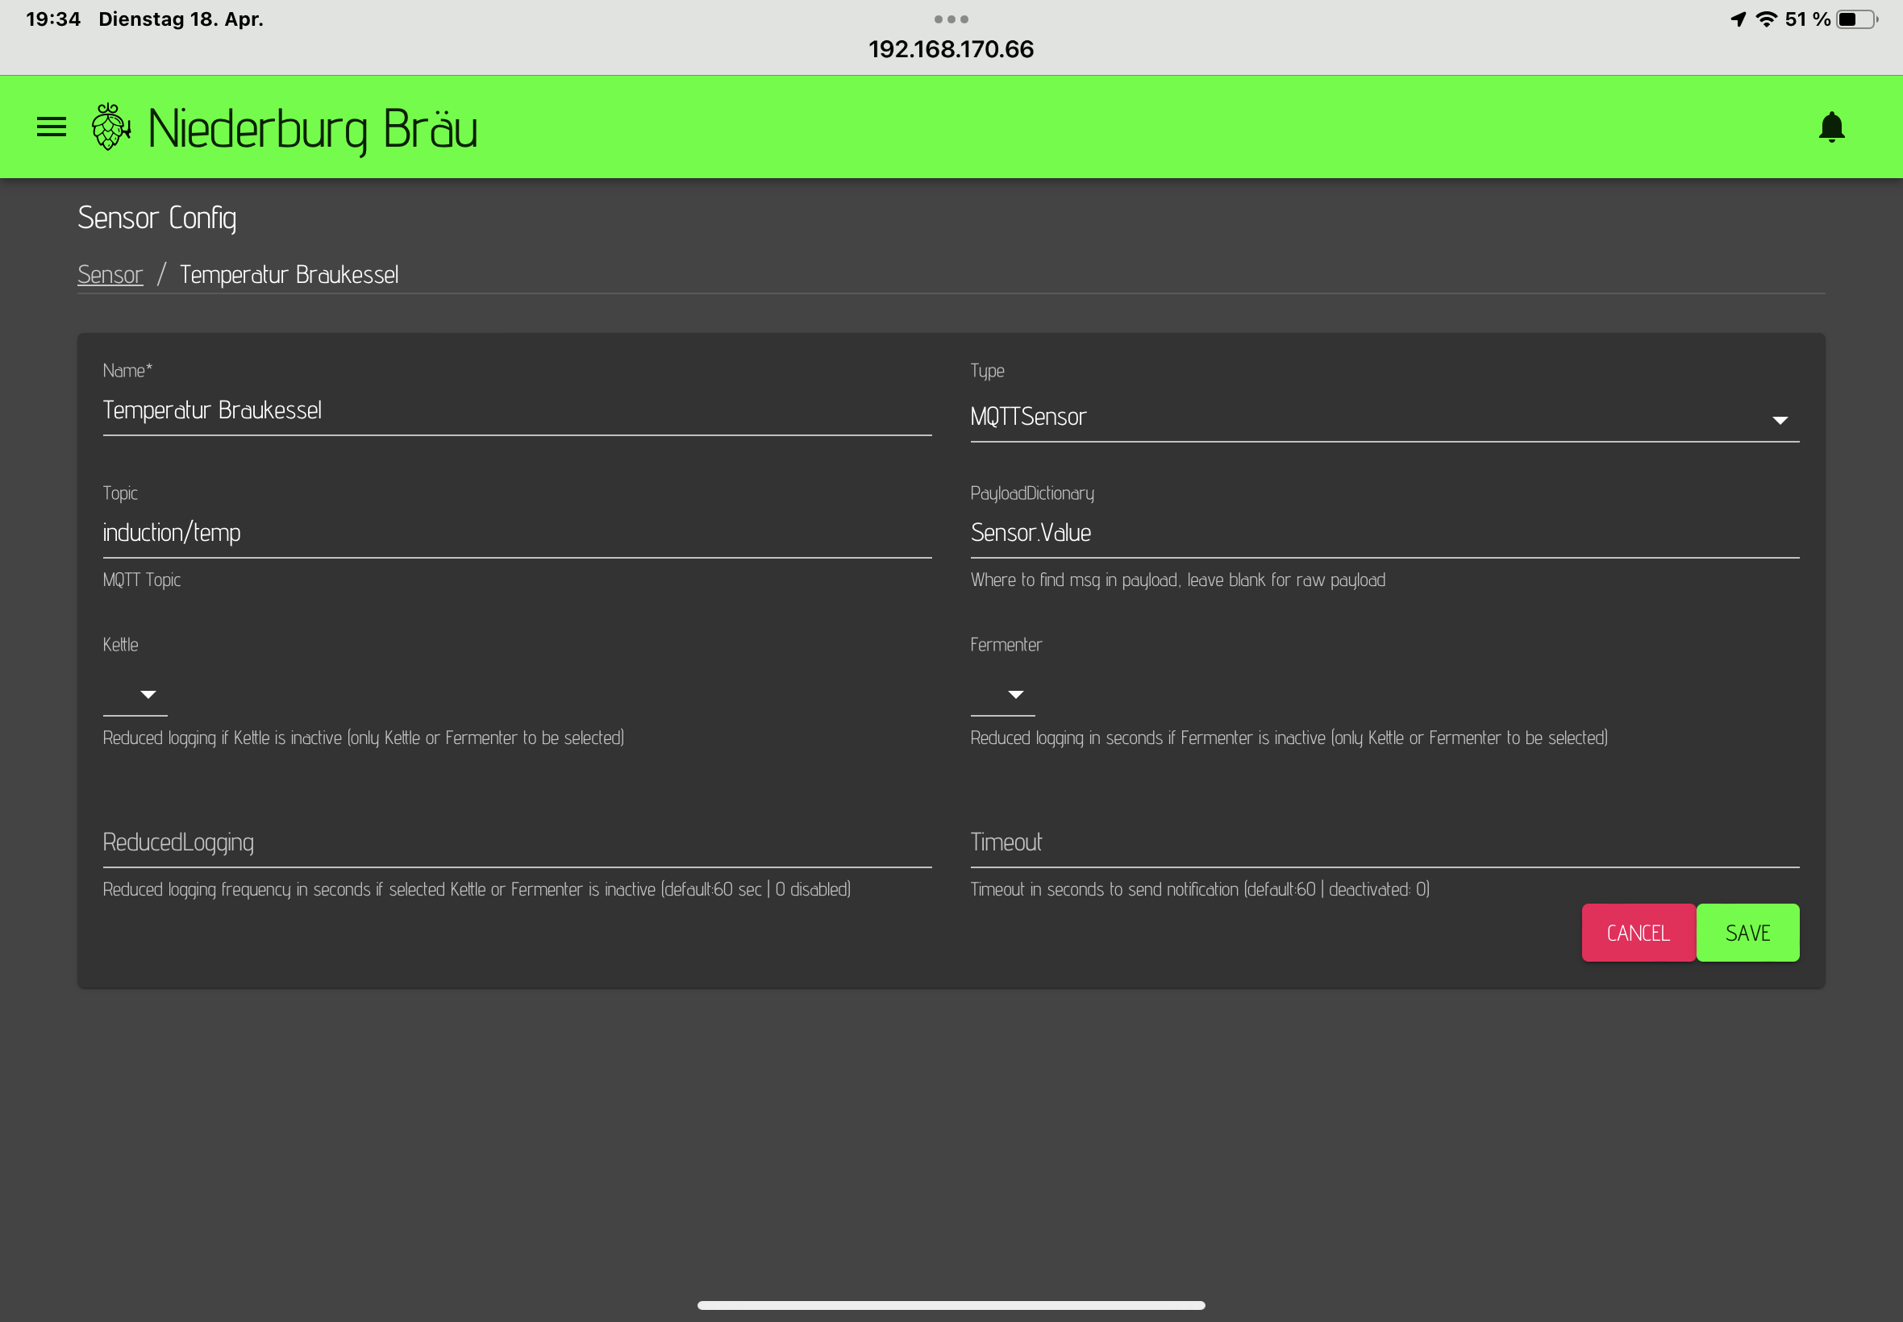Click the Name field Temperatur Braukessel
This screenshot has width=1903, height=1322.
point(516,411)
